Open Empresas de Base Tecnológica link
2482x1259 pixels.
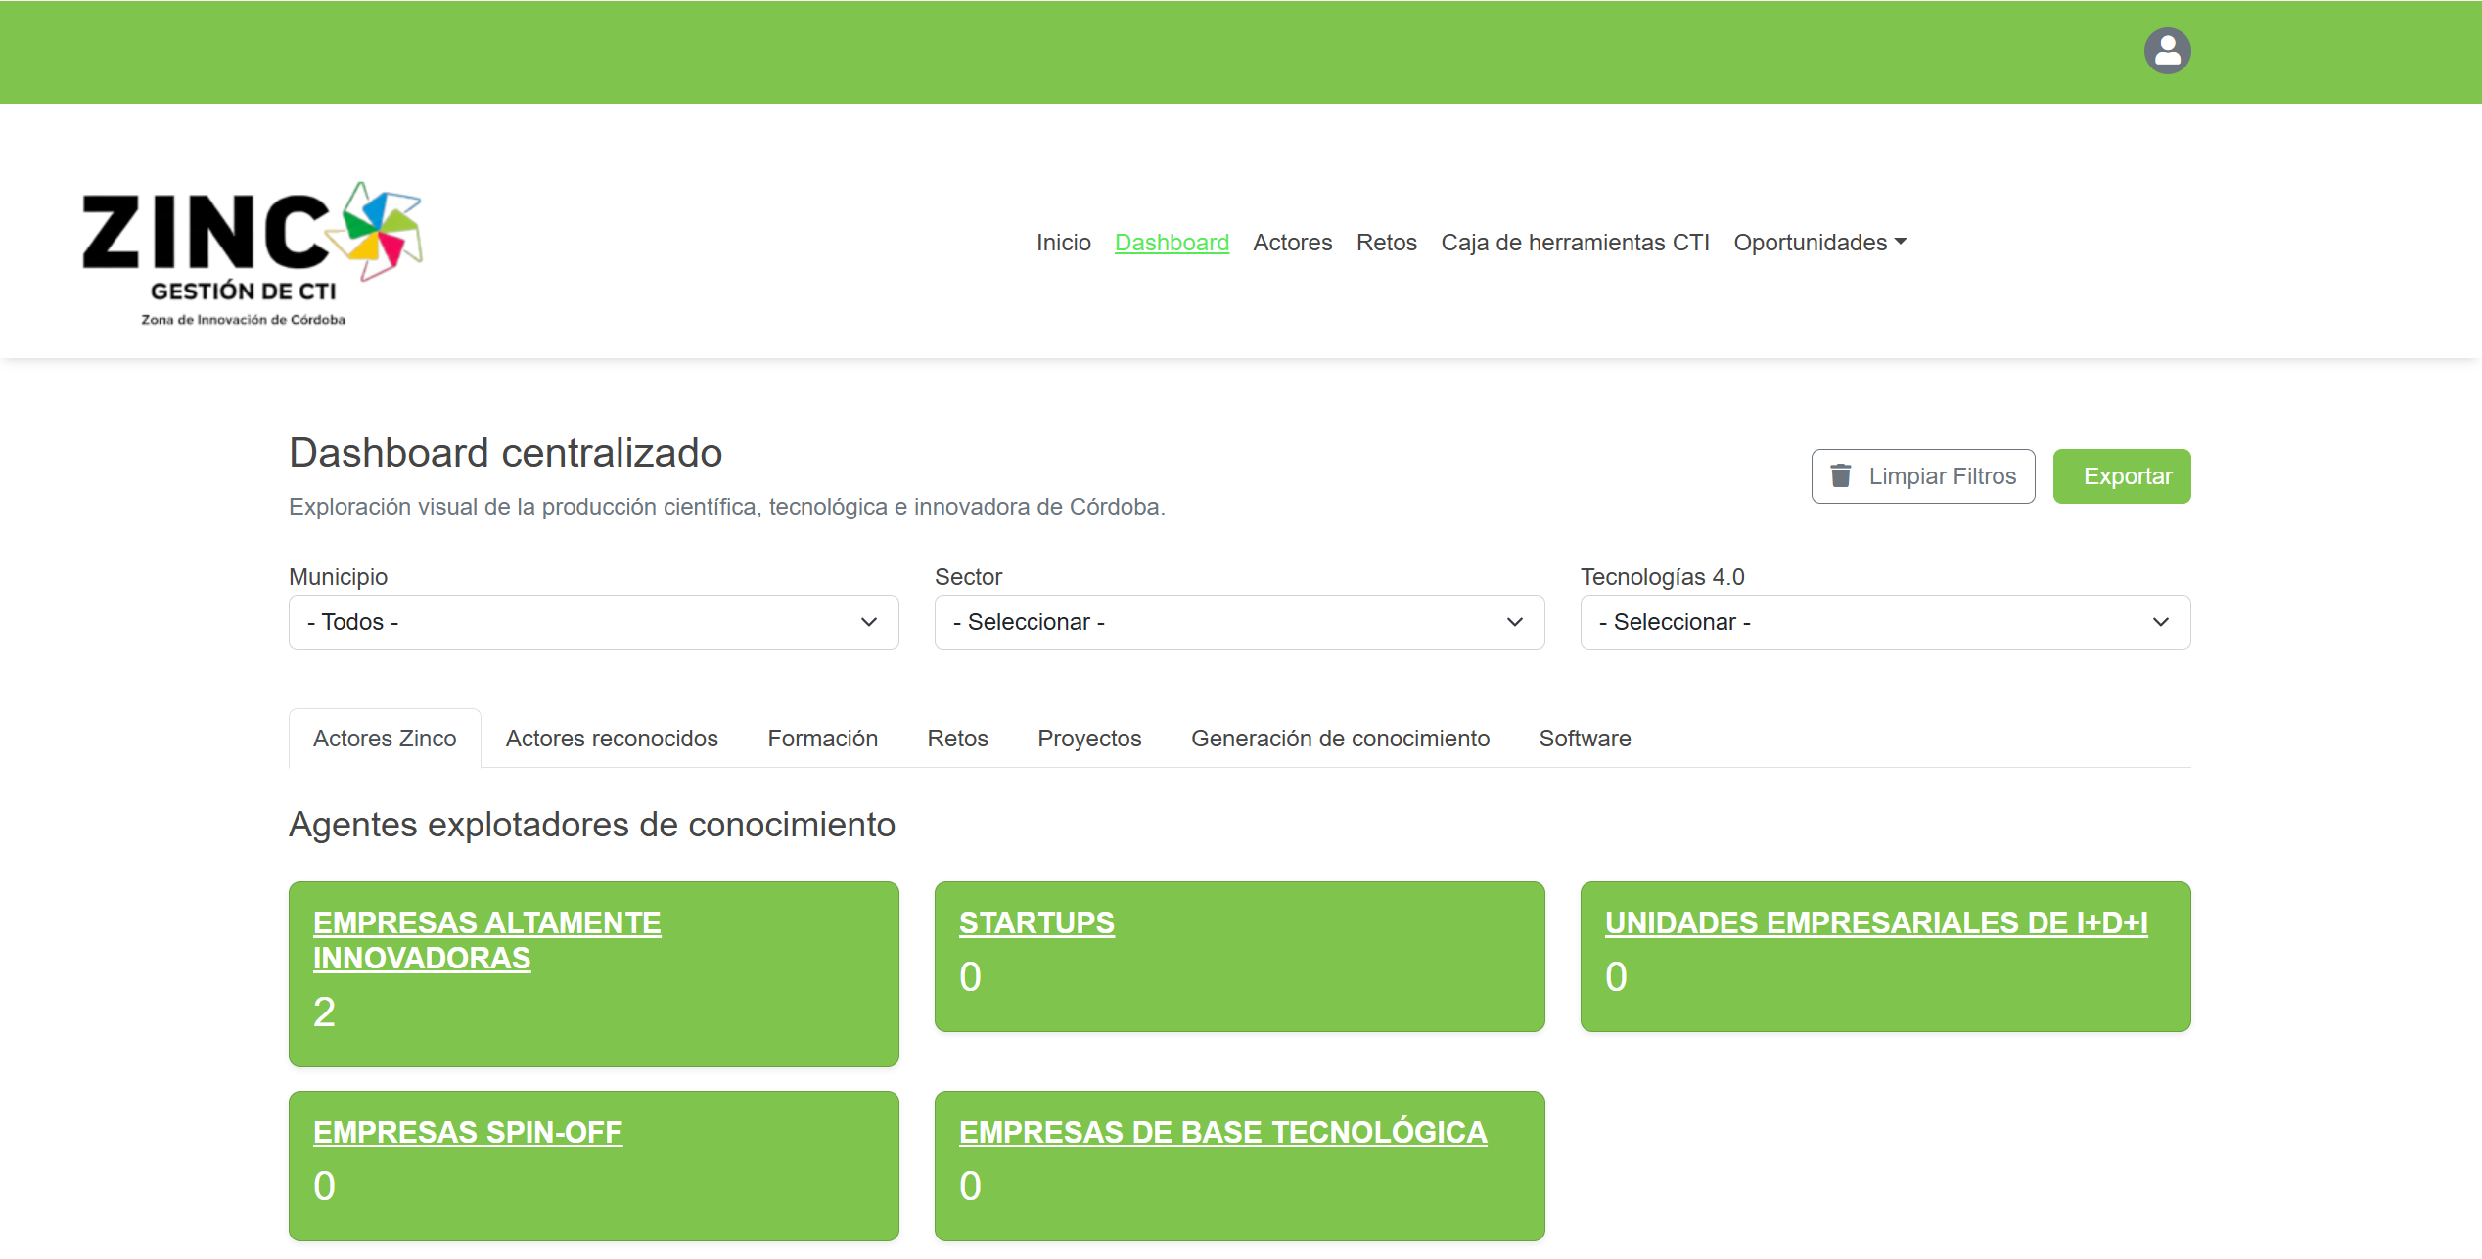[x=1221, y=1132]
